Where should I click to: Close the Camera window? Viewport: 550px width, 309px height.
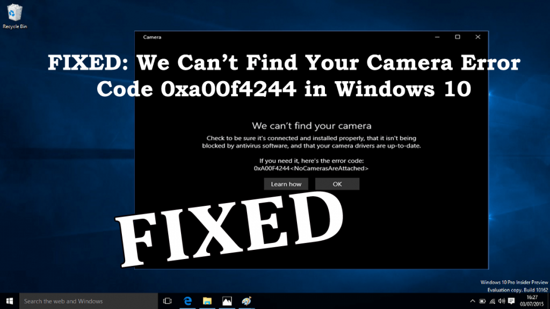point(477,37)
